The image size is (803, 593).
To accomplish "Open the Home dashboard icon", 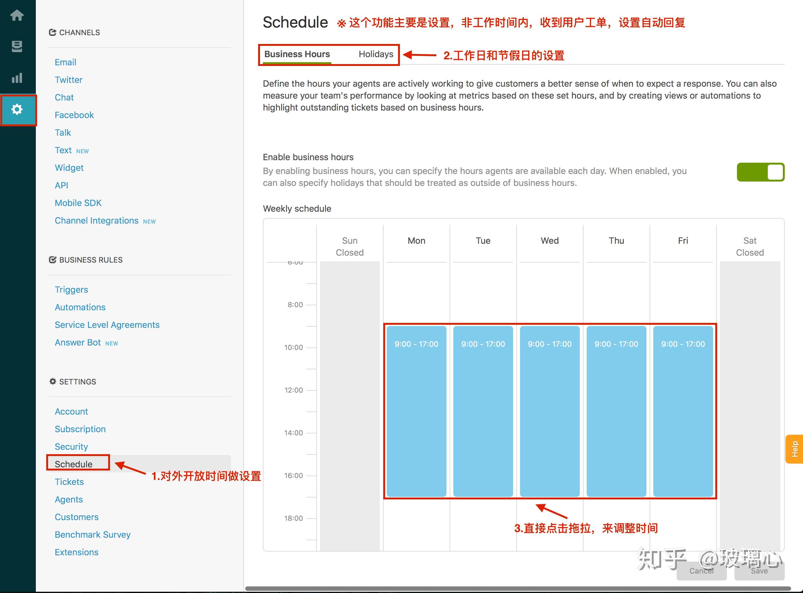I will 17,15.
